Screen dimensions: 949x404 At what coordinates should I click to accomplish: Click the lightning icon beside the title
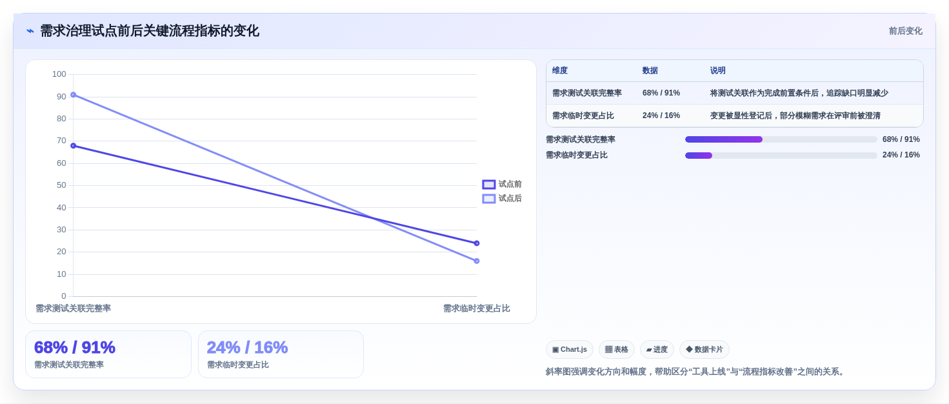click(30, 31)
